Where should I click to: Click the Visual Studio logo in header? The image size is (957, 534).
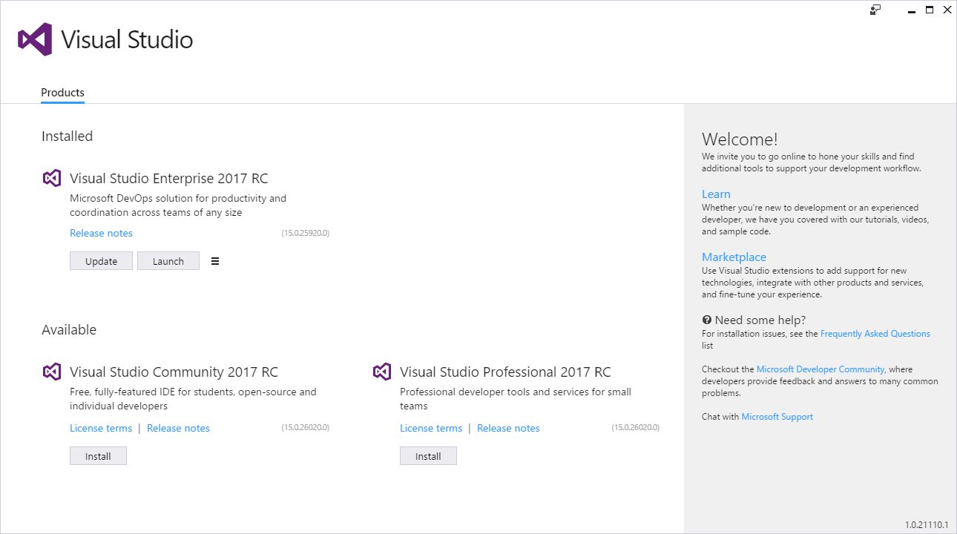point(35,39)
